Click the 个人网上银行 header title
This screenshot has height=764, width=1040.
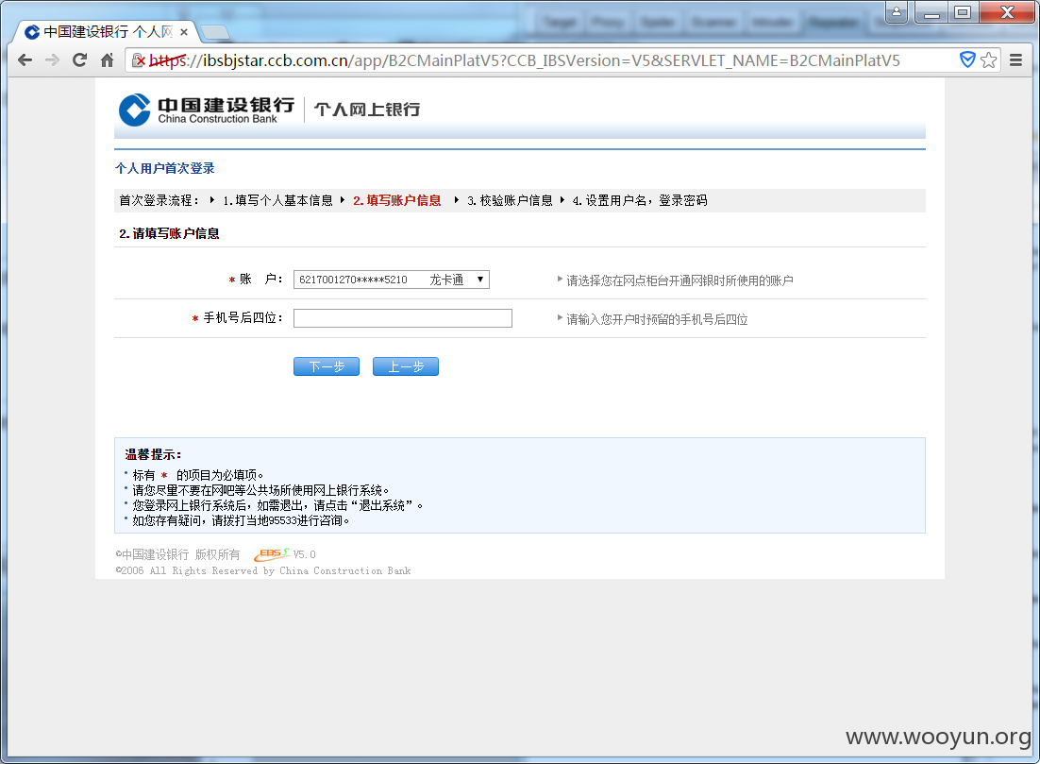coord(367,110)
